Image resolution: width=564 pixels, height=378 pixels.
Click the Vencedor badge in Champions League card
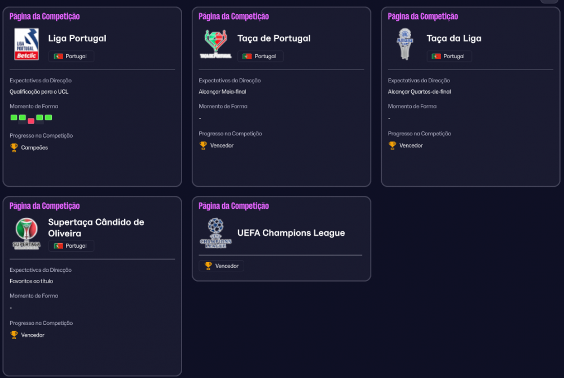(221, 266)
